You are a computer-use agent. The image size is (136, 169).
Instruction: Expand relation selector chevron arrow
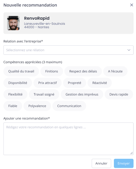[x=129, y=50]
